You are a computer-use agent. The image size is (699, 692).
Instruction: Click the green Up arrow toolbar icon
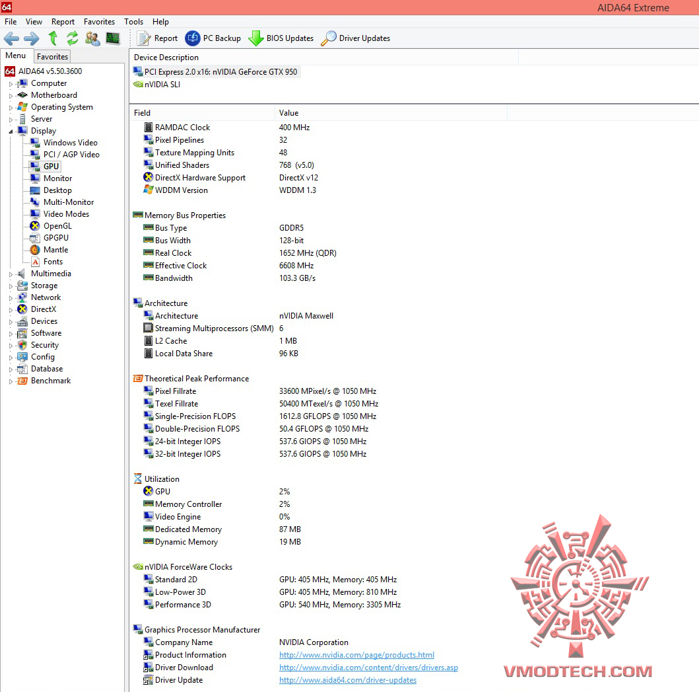[x=53, y=38]
